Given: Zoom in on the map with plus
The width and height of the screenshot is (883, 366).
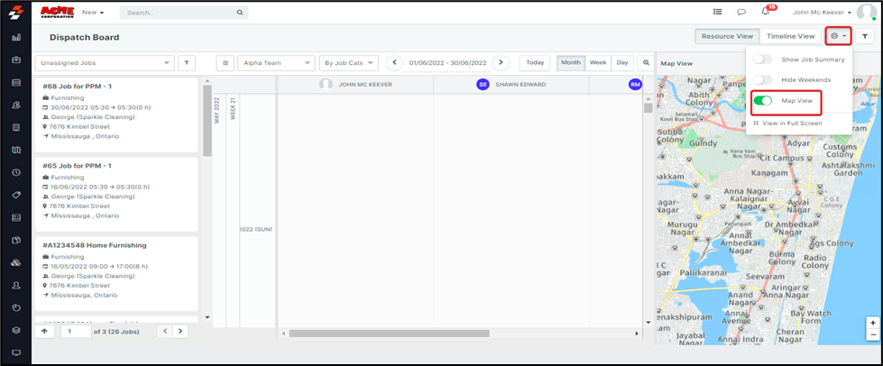Looking at the screenshot, I should [872, 324].
